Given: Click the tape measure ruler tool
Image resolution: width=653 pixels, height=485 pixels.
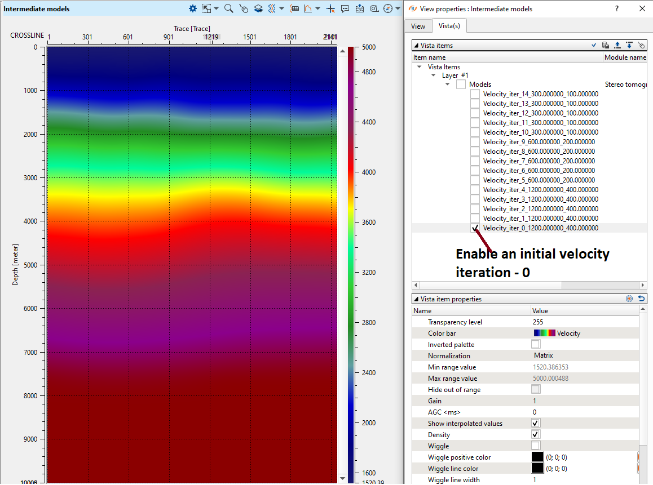Looking at the screenshot, I should (x=374, y=8).
